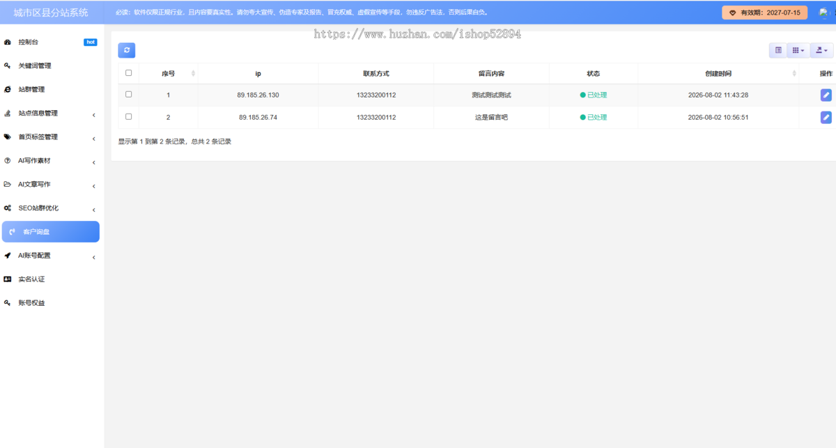Click the icon beside 站点信息管理
836x448 pixels.
pyautogui.click(x=8, y=114)
